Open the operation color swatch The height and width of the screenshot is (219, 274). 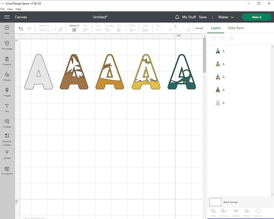point(61,30)
